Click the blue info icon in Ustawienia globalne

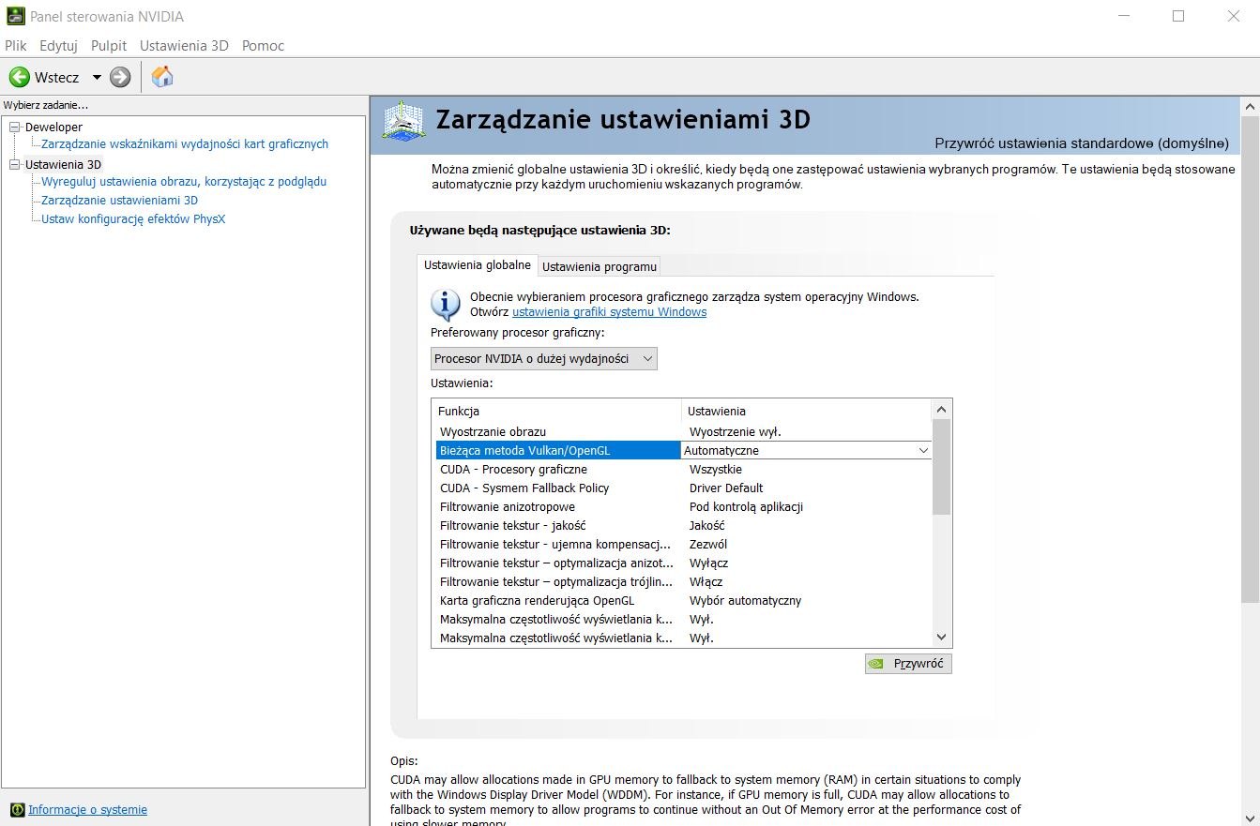(x=445, y=305)
